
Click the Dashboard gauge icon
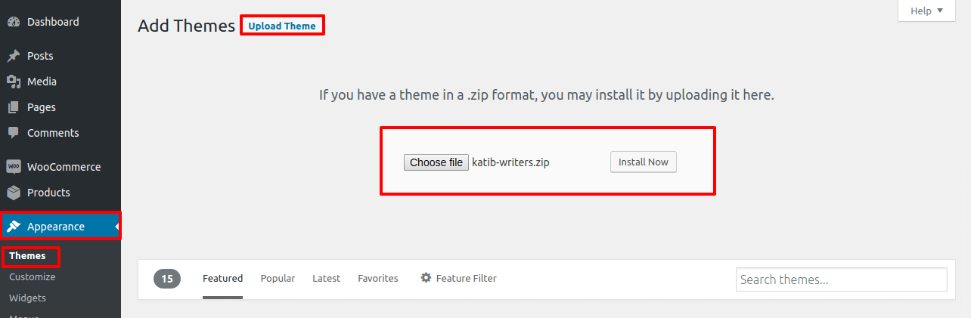point(14,22)
